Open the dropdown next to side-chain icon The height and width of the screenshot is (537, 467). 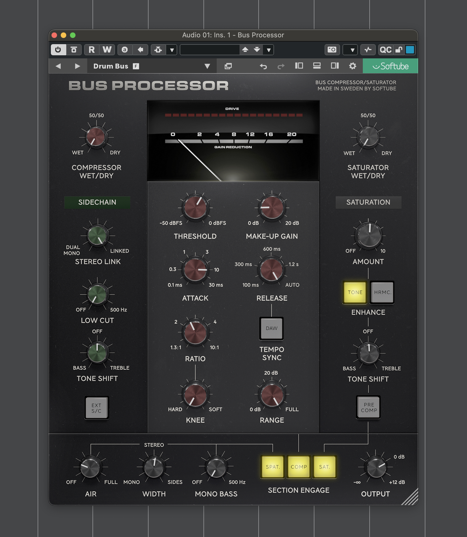[172, 50]
